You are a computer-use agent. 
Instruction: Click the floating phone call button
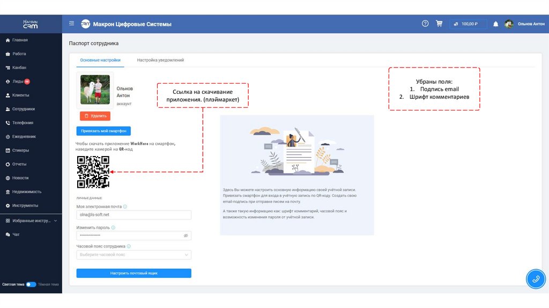(x=536, y=279)
